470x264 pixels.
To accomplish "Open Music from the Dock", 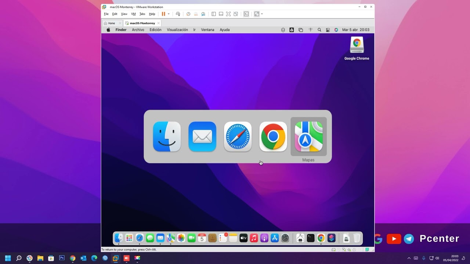I will [254, 238].
